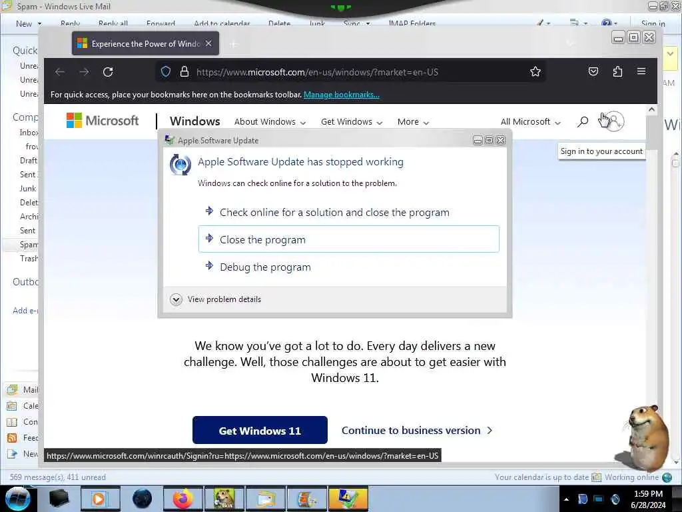Switch to Calendar view in Live Mail
The width and height of the screenshot is (682, 512).
tap(22, 406)
